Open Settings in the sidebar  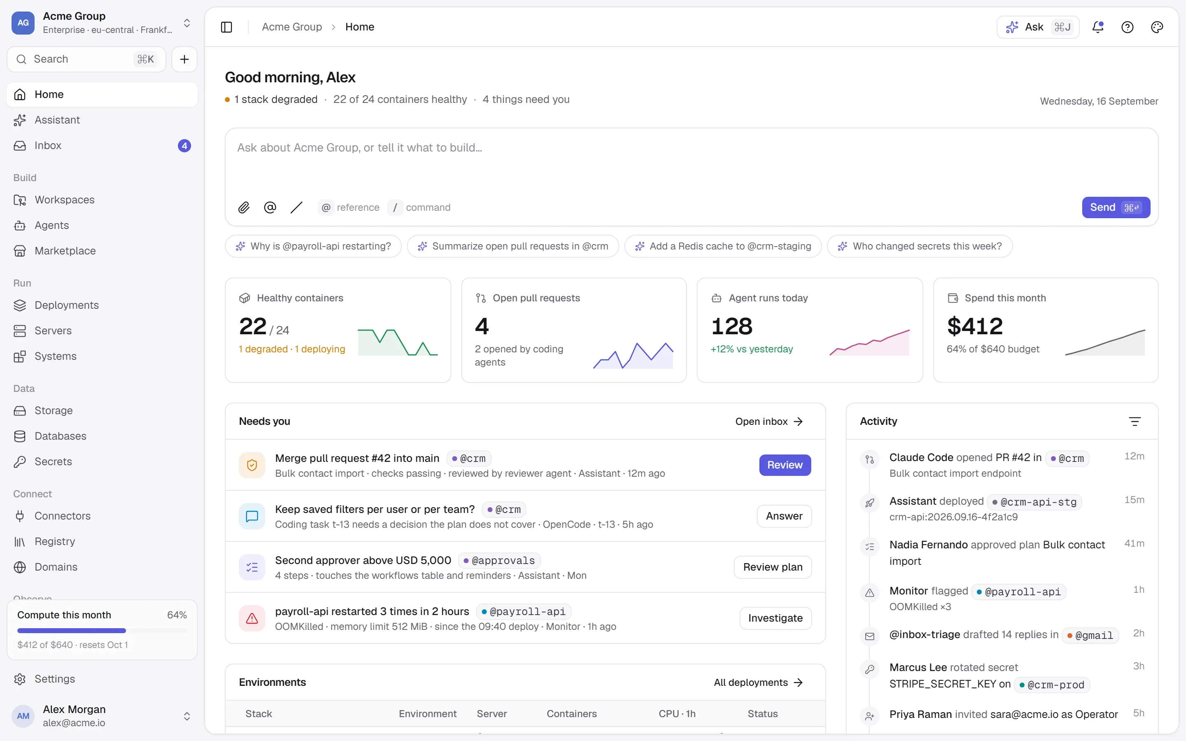point(102,679)
